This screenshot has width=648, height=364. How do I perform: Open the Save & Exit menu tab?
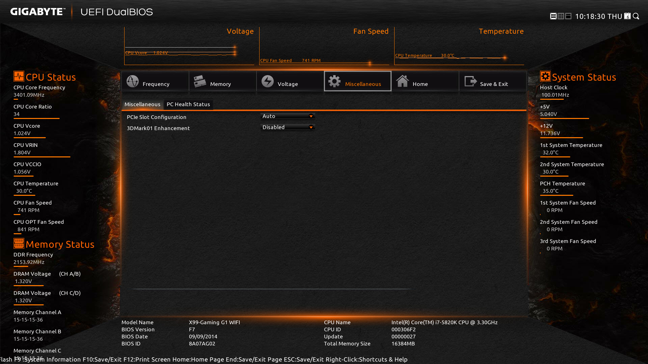click(493, 81)
